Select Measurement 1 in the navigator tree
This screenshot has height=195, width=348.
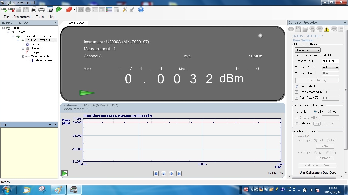point(45,60)
